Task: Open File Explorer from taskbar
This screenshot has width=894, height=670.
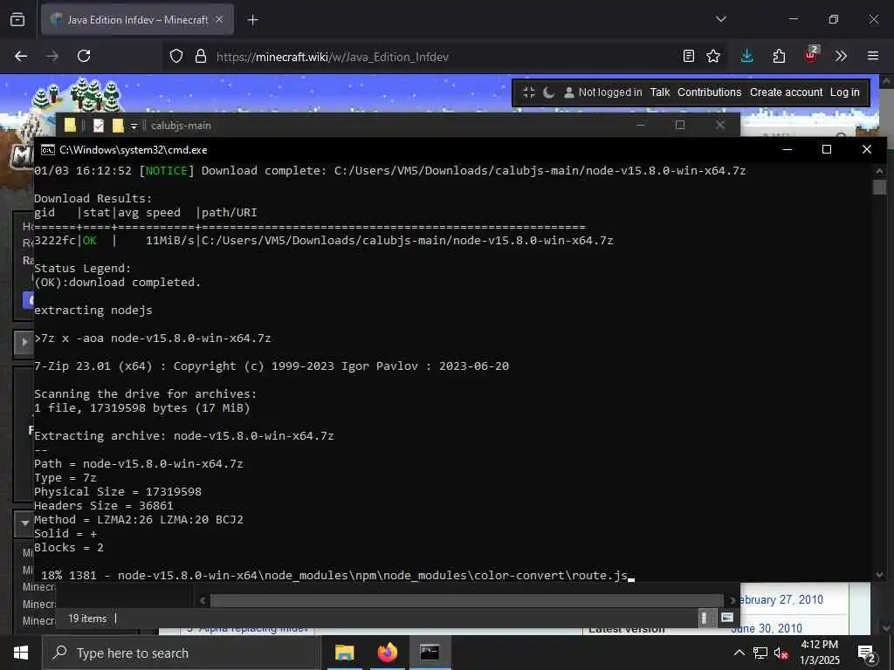Action: point(344,653)
